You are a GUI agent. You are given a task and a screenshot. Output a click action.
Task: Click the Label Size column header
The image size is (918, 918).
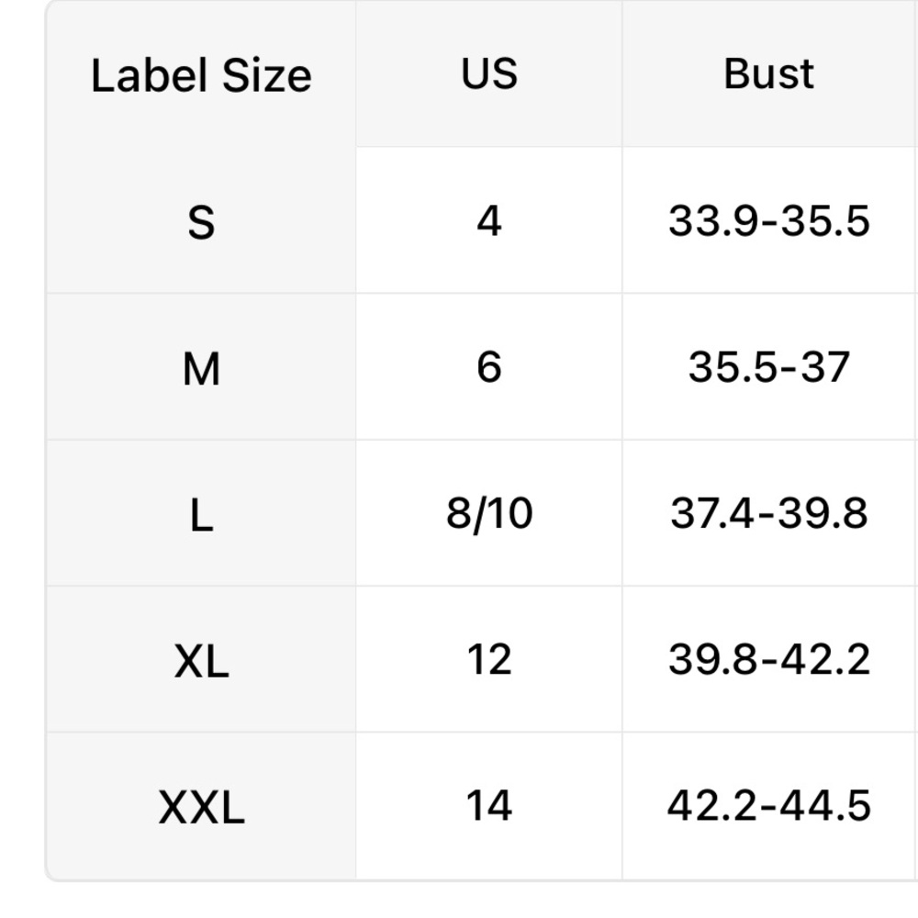[201, 74]
